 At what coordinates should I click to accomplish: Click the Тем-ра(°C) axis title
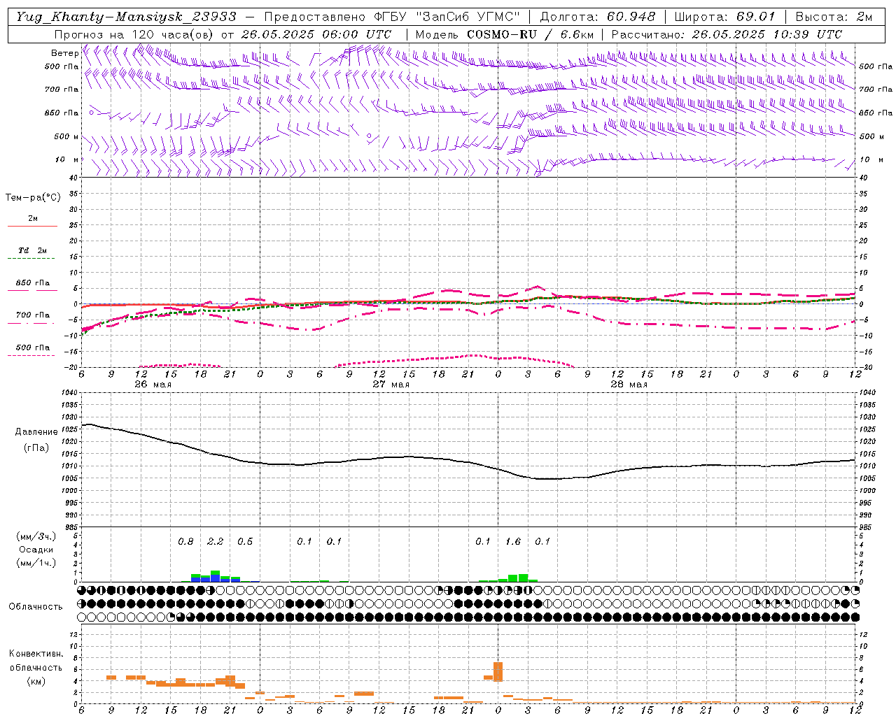(x=33, y=198)
